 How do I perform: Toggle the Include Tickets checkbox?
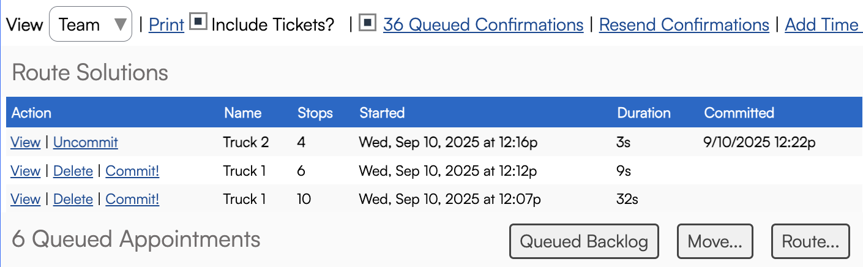[197, 23]
